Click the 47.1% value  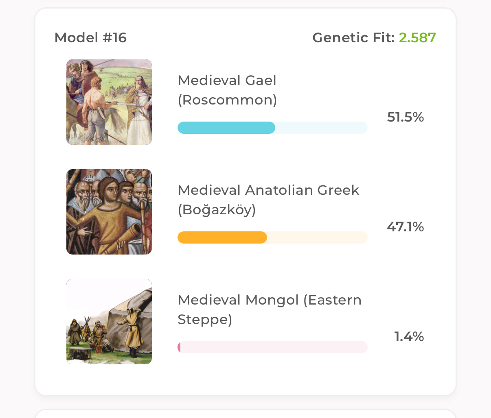406,227
